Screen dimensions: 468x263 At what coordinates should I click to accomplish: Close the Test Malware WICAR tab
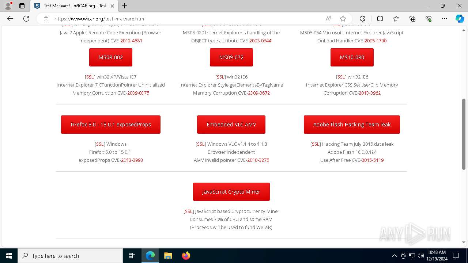(x=112, y=6)
